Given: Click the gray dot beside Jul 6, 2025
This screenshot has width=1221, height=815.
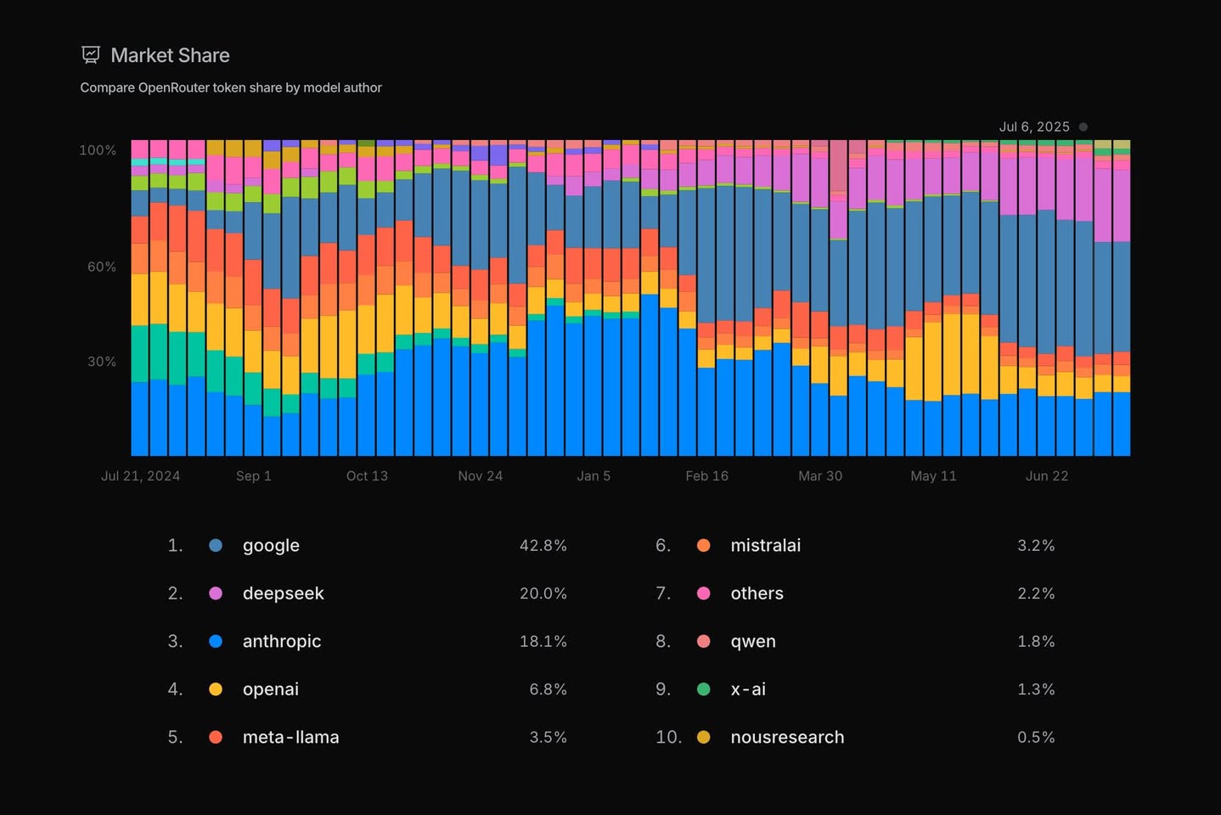Looking at the screenshot, I should [1083, 127].
